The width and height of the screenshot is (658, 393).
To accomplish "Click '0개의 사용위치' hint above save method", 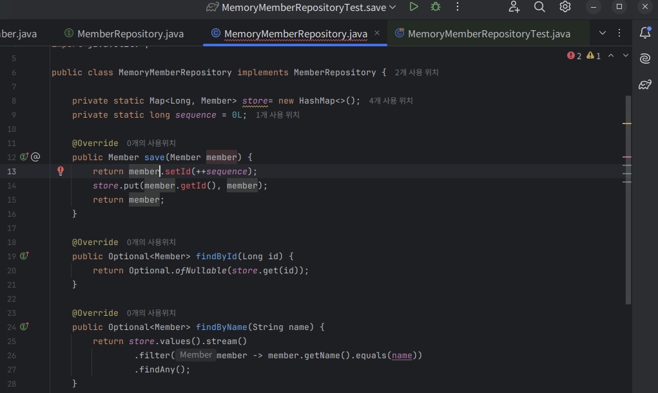I will tap(151, 143).
